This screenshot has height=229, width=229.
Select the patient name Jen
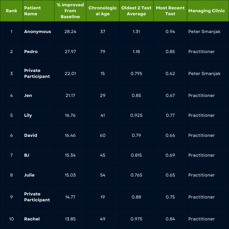(x=28, y=95)
